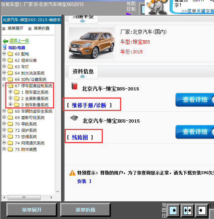Click the sidebar scroll-down arrow
Screen dimensions: 214x219
(x=58, y=191)
